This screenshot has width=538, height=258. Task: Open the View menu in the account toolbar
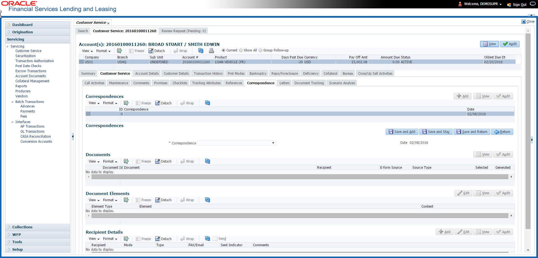tap(87, 51)
